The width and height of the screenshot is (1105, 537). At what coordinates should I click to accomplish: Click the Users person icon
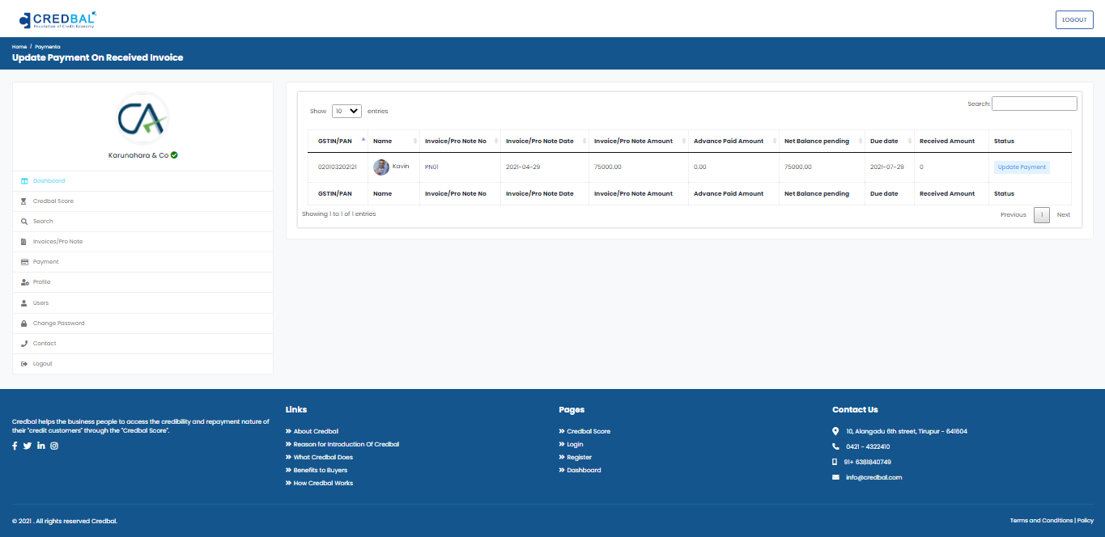click(24, 303)
